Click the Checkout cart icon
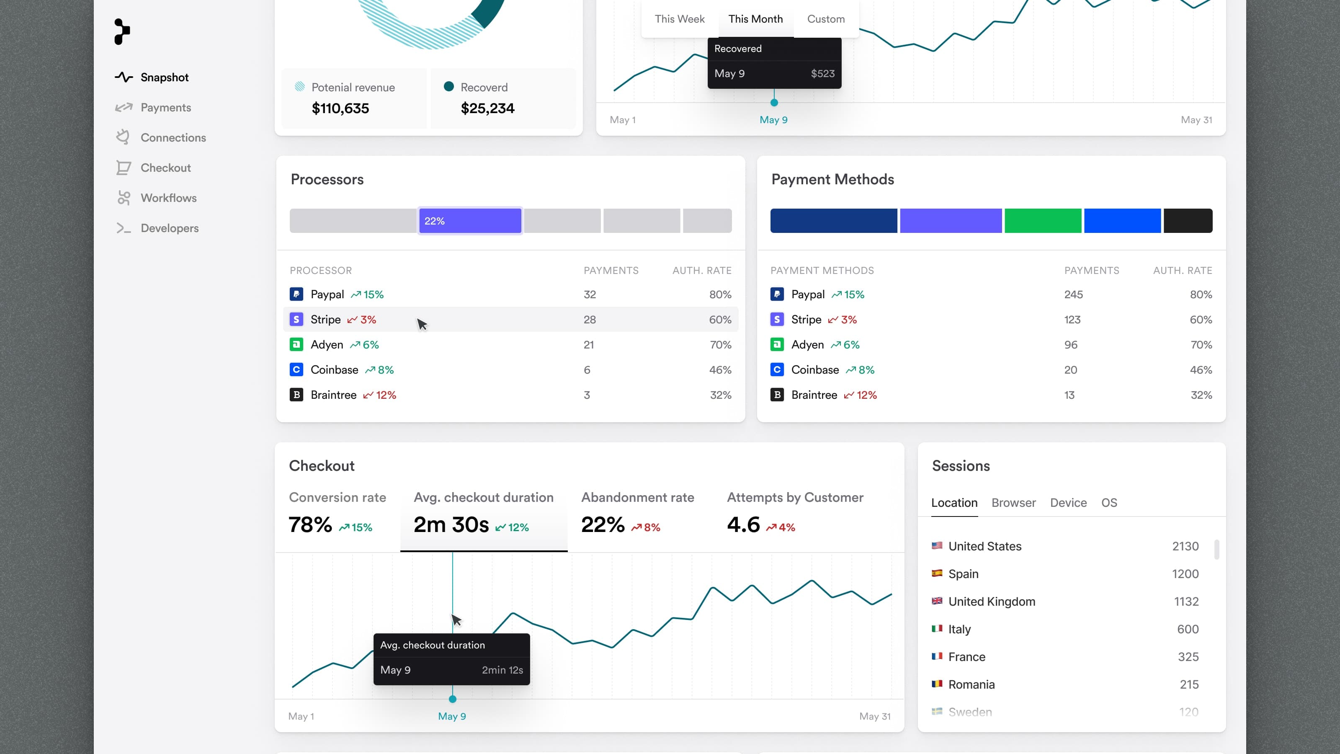The image size is (1340, 754). [123, 168]
